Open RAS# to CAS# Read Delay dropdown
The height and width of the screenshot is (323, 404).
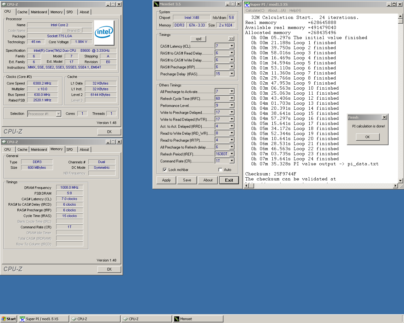[x=232, y=53]
